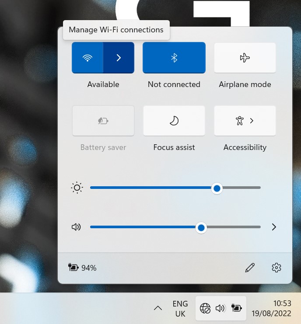
Task: Toggle Bluetooth tile
Action: click(x=174, y=58)
